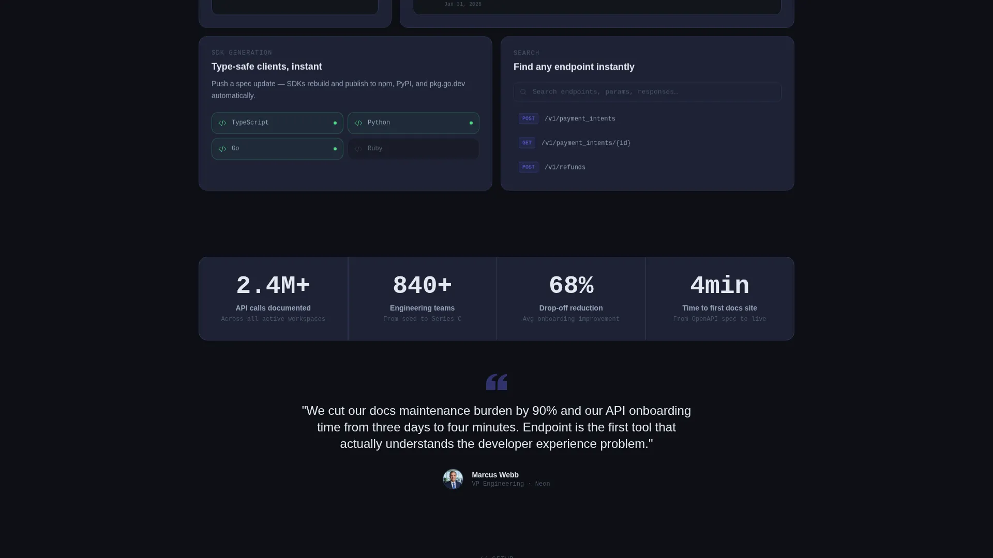
Task: Click 'Find any endpoint instantly' heading
Action: (574, 67)
